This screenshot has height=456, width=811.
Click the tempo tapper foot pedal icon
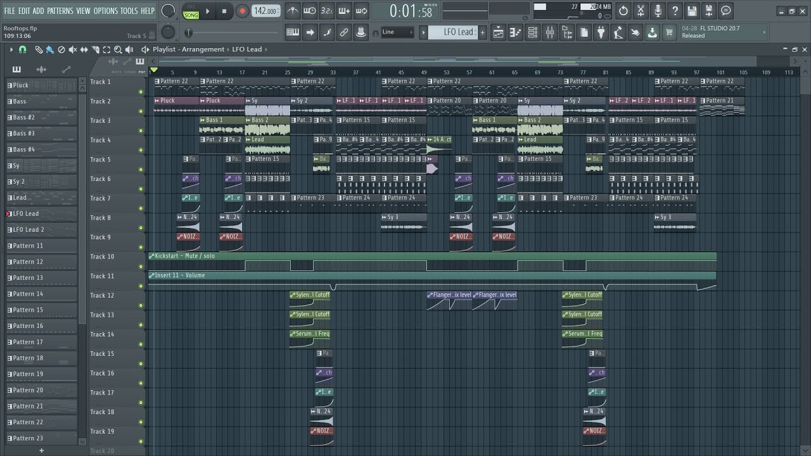tap(618, 32)
